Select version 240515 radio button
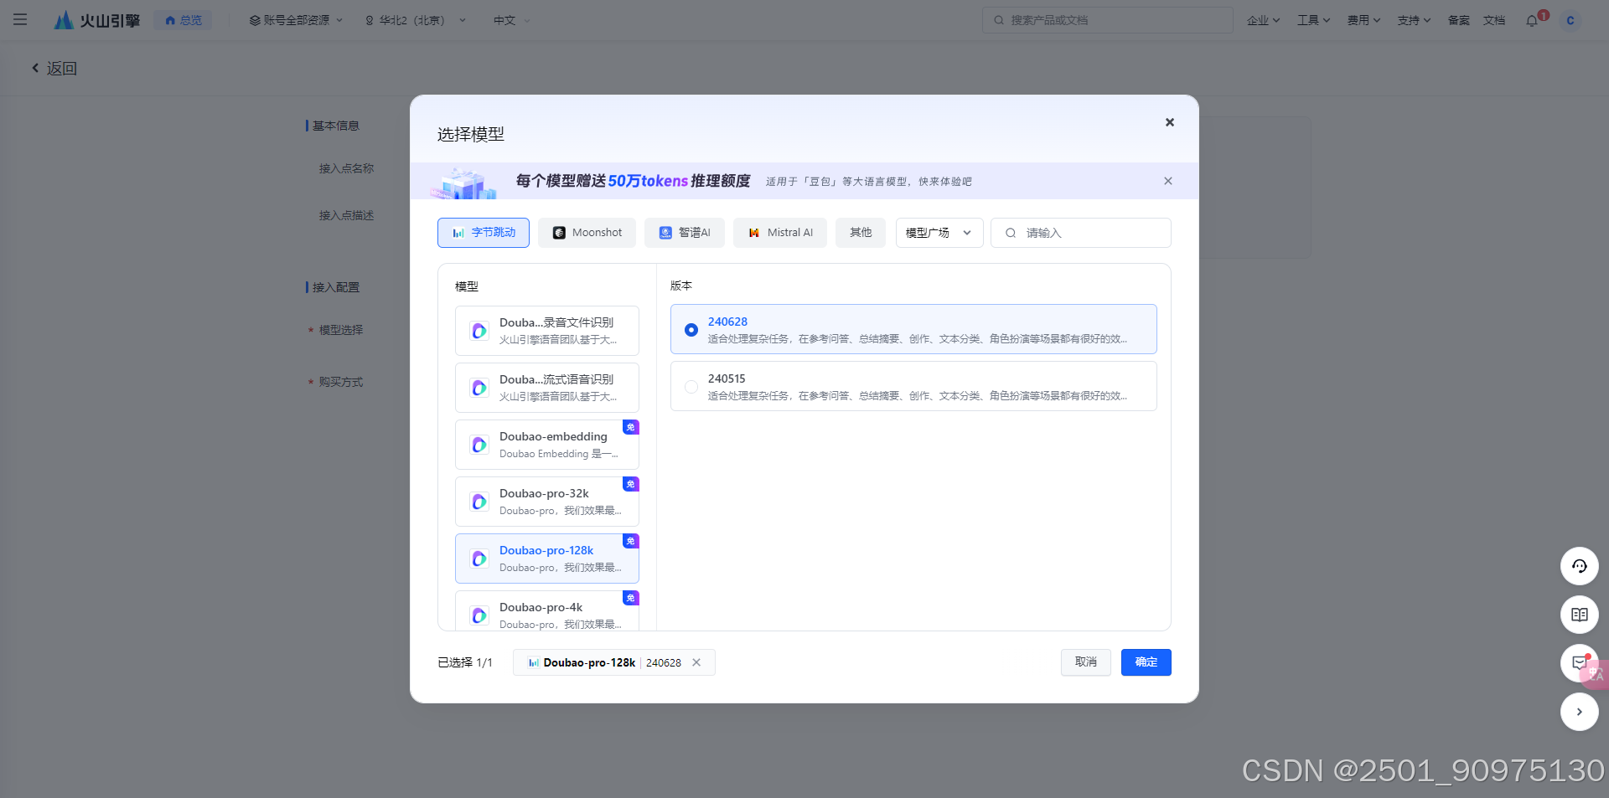Image resolution: width=1609 pixels, height=798 pixels. (x=691, y=387)
